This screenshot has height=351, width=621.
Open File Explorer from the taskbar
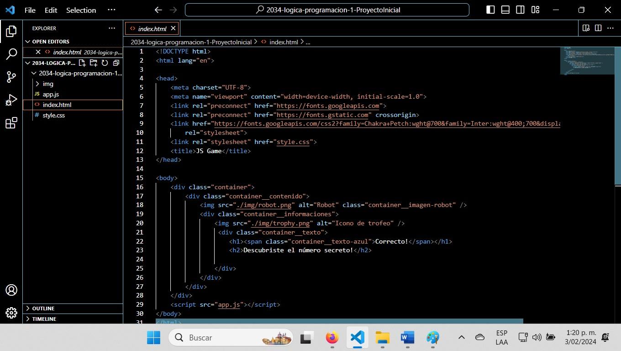[383, 338]
